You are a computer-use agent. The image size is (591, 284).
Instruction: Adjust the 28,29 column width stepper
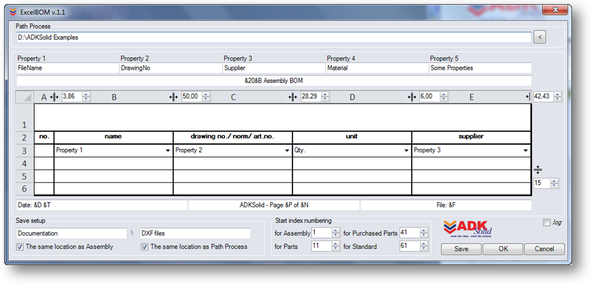pos(325,97)
